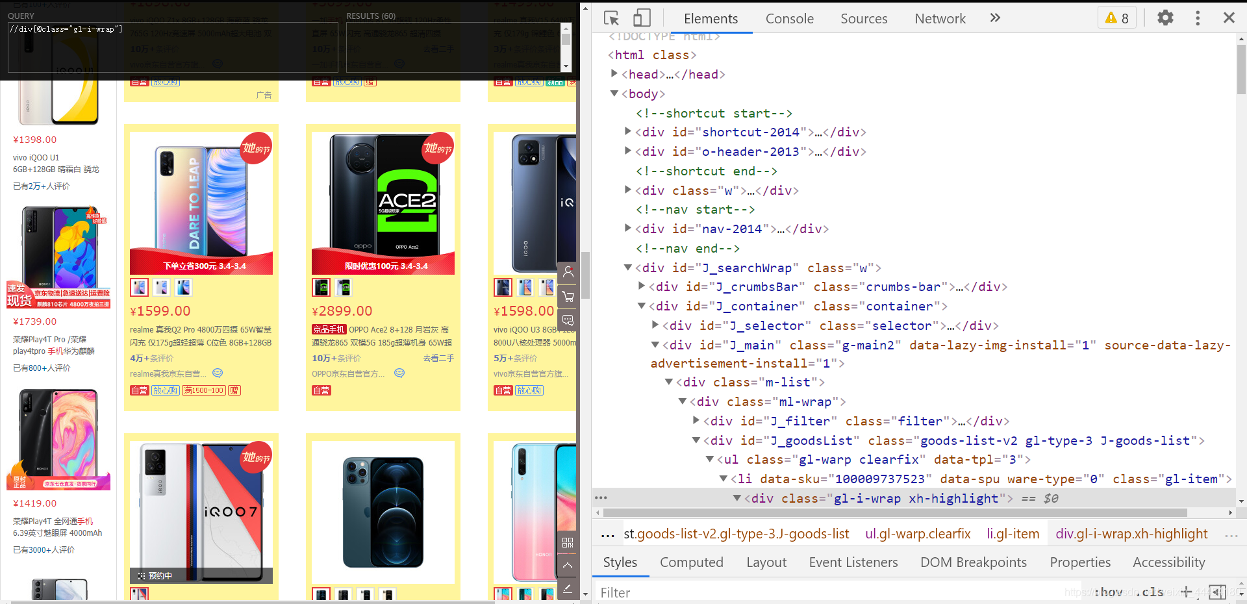
Task: Click the ¥1598.00 price of vivo iQOO U3
Action: click(523, 311)
